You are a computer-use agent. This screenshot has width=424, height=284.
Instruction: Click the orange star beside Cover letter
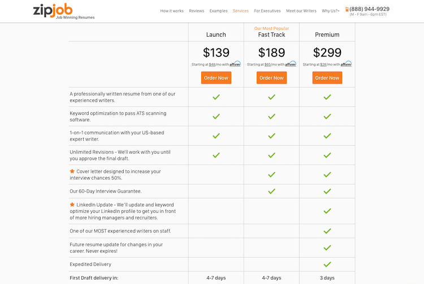coord(72,171)
